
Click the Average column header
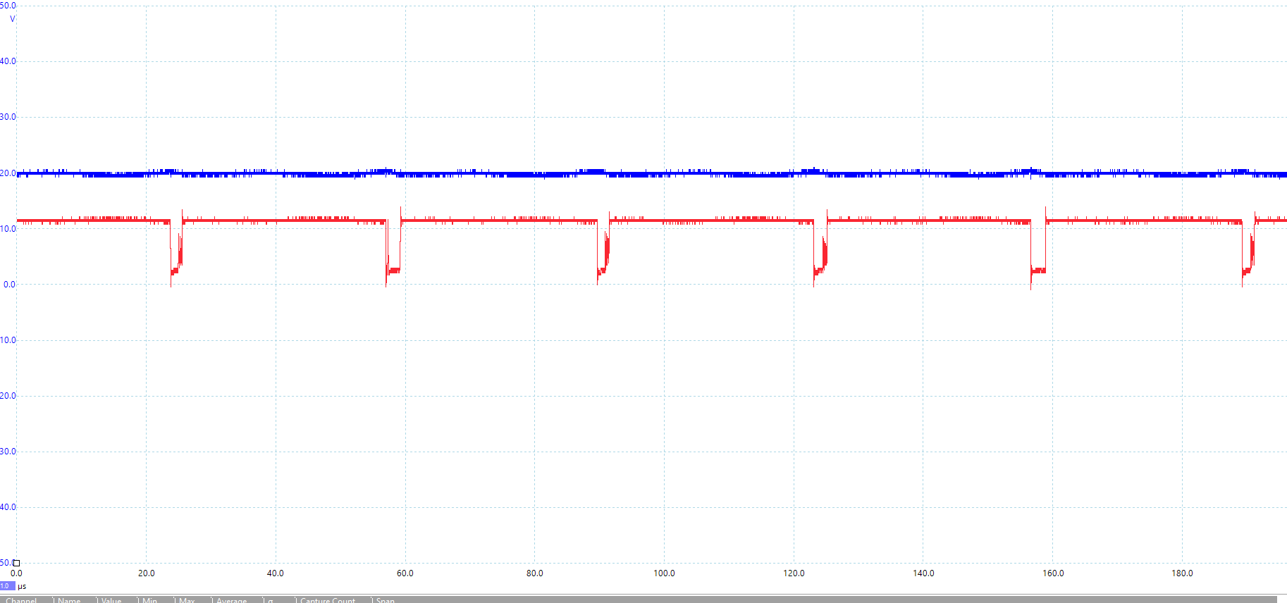[232, 600]
